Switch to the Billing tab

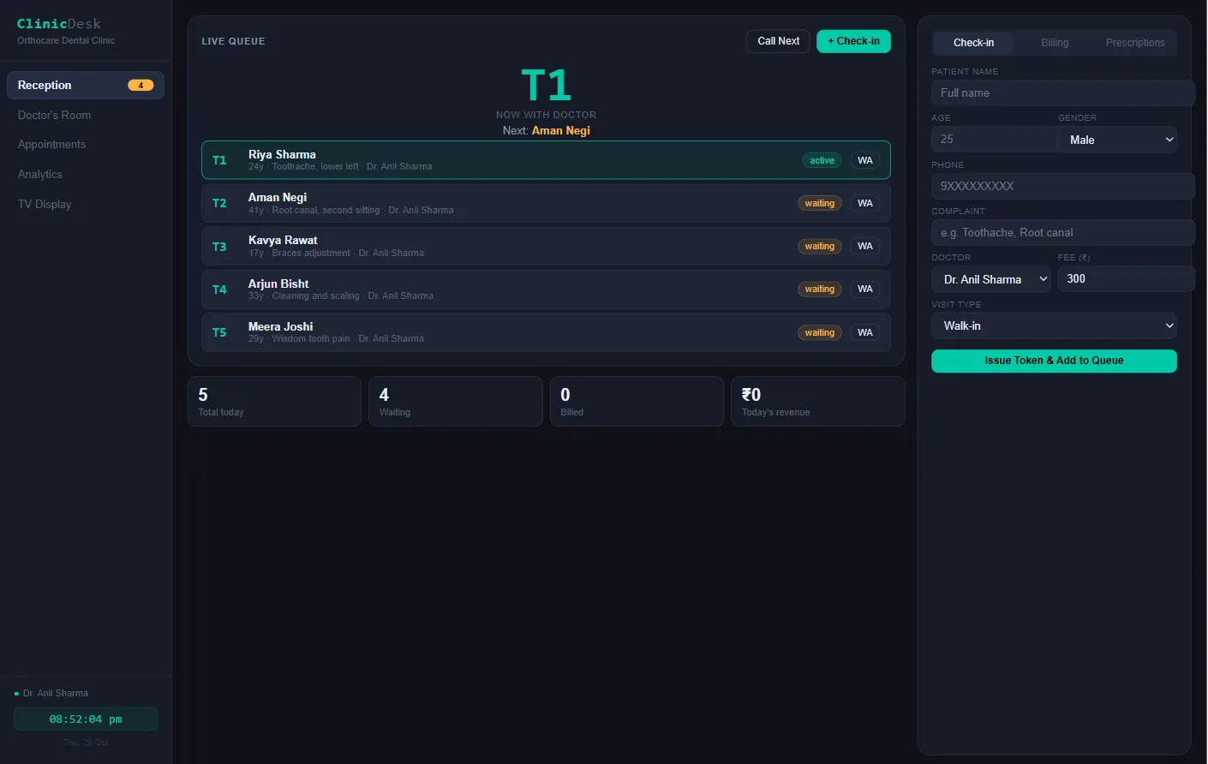pos(1055,43)
